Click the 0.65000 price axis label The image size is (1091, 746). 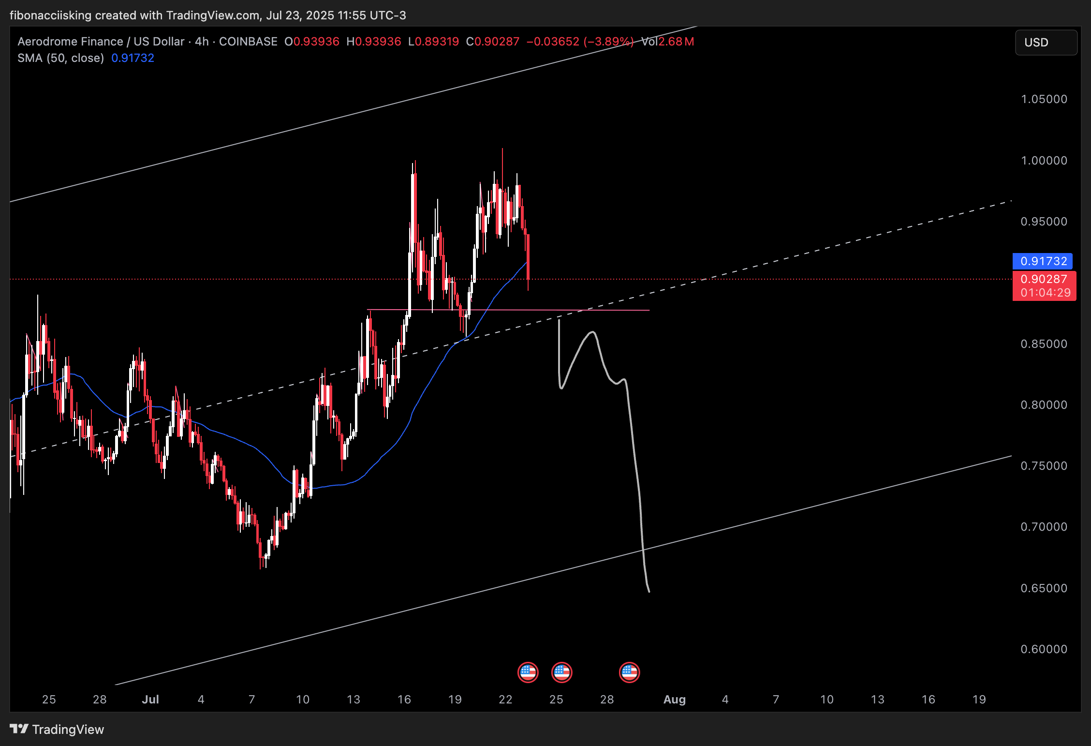pos(1044,588)
